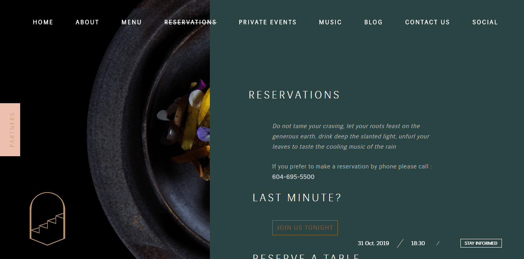Click the 18:30 time display
The image size is (524, 259).
[x=418, y=243]
